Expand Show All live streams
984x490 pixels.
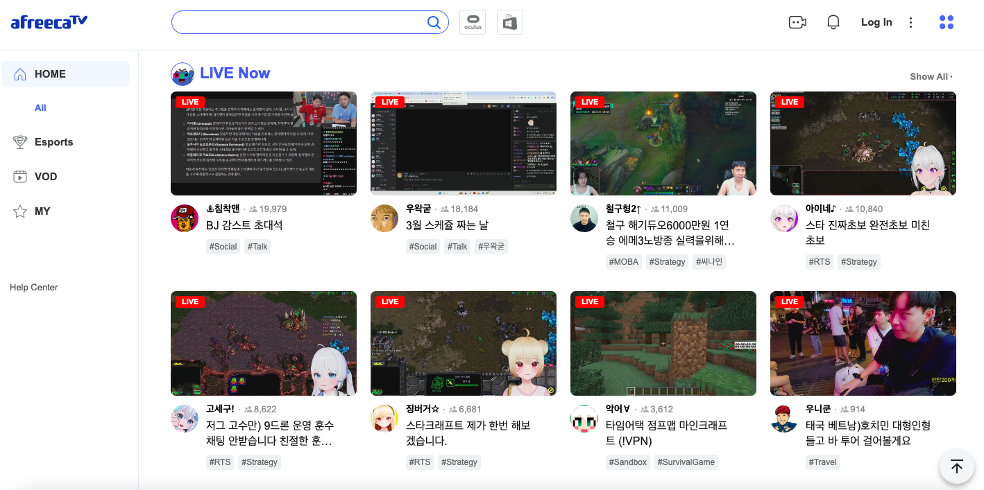(931, 77)
